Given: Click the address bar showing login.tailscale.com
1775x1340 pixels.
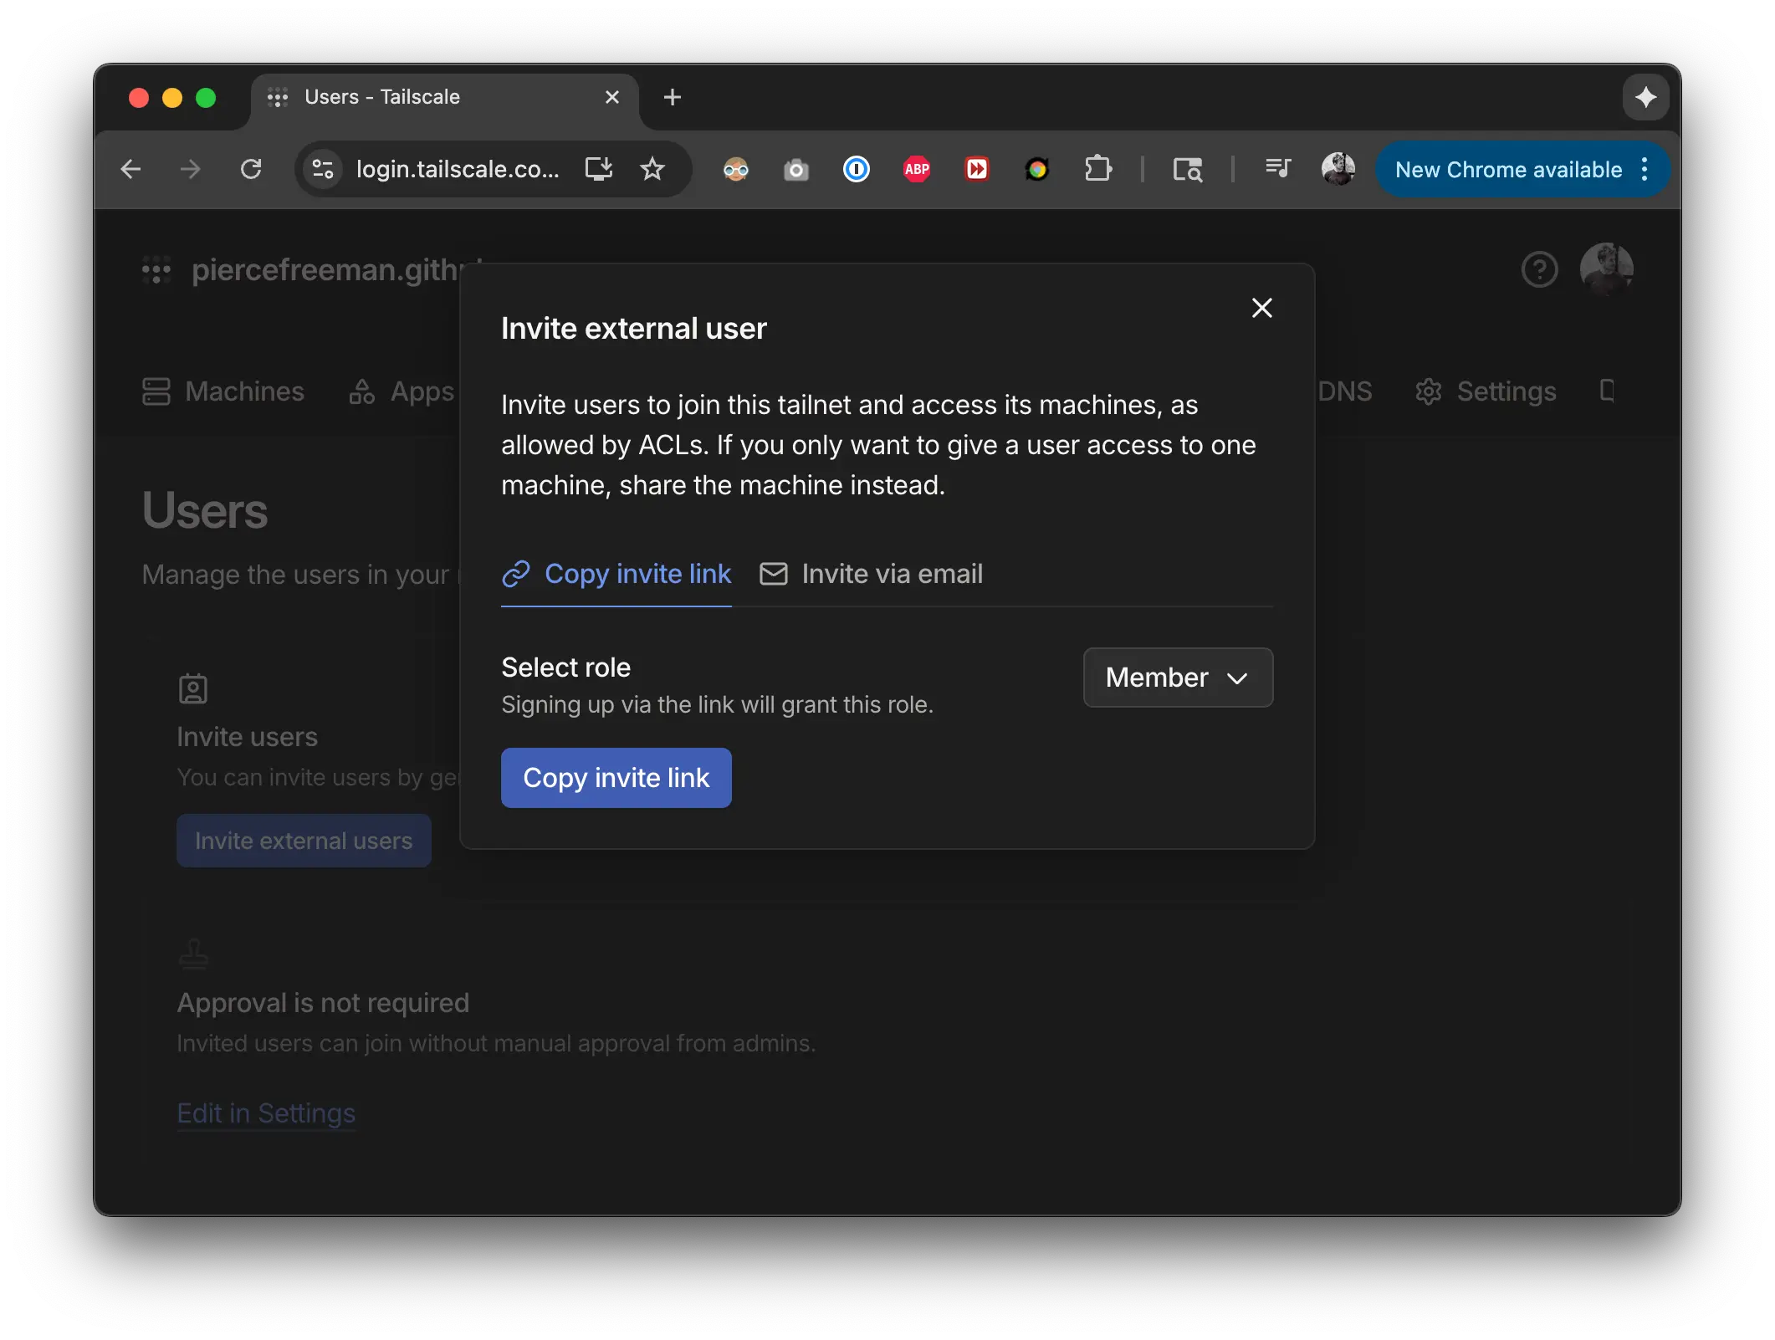Looking at the screenshot, I should 458,169.
